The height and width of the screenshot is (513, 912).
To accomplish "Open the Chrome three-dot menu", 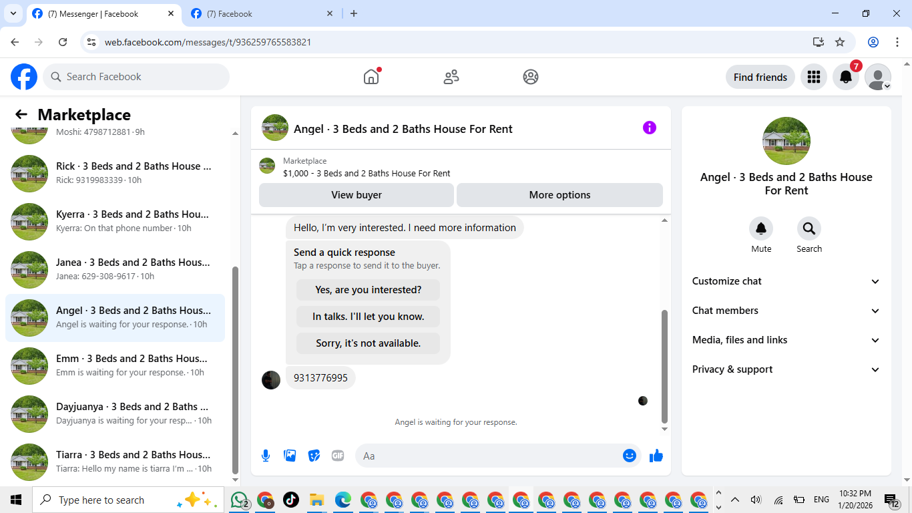I will coord(897,42).
